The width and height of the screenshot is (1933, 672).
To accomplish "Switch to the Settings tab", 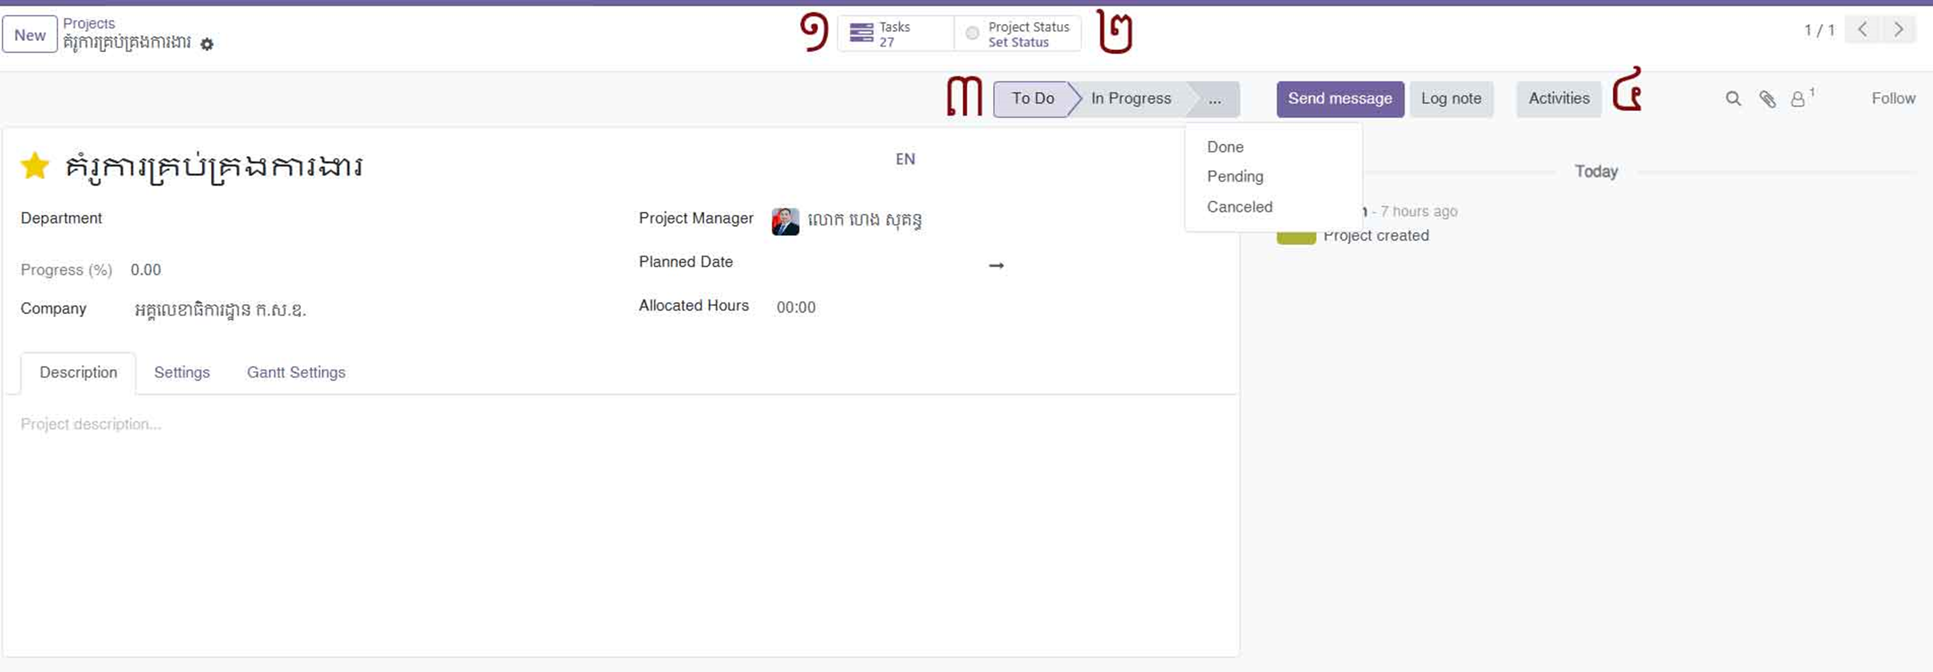I will point(181,372).
